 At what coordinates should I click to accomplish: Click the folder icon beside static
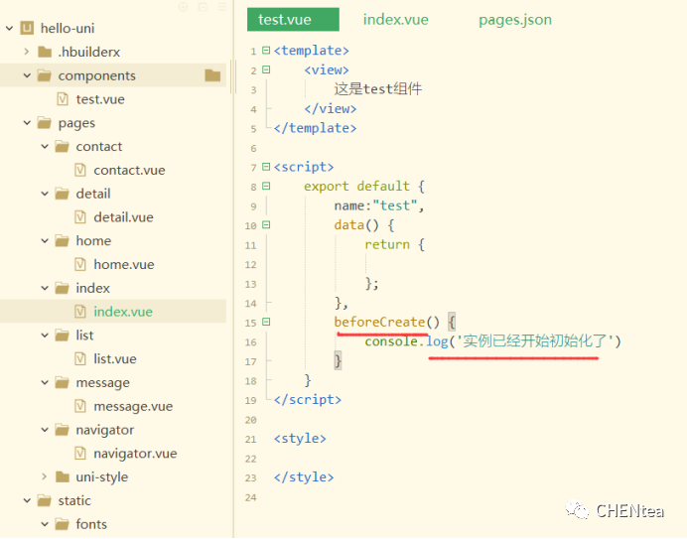coord(44,500)
